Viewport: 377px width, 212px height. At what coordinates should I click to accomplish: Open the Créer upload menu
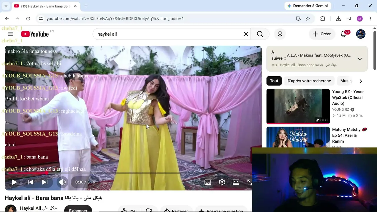point(322,34)
